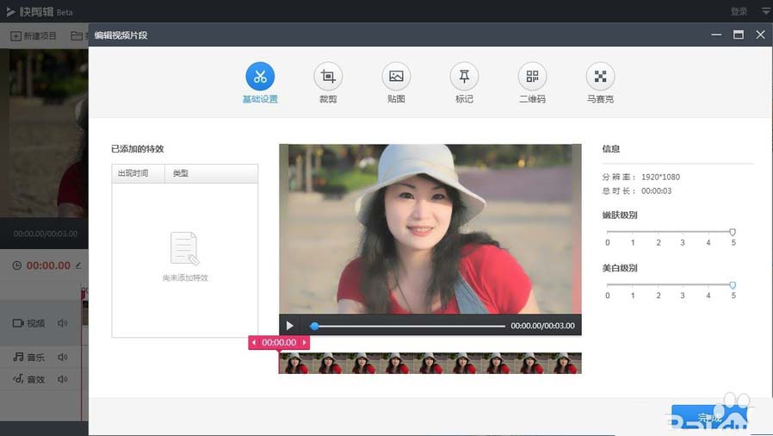Step timeline marker forward with right arrow
Screen dimensions: 773x436
coord(305,342)
